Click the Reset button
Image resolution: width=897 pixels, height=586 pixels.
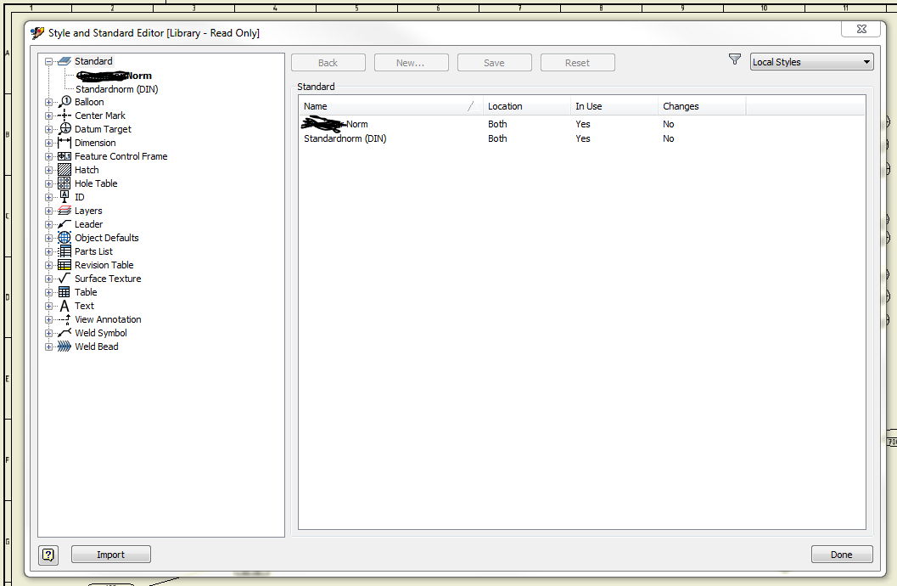click(x=578, y=62)
